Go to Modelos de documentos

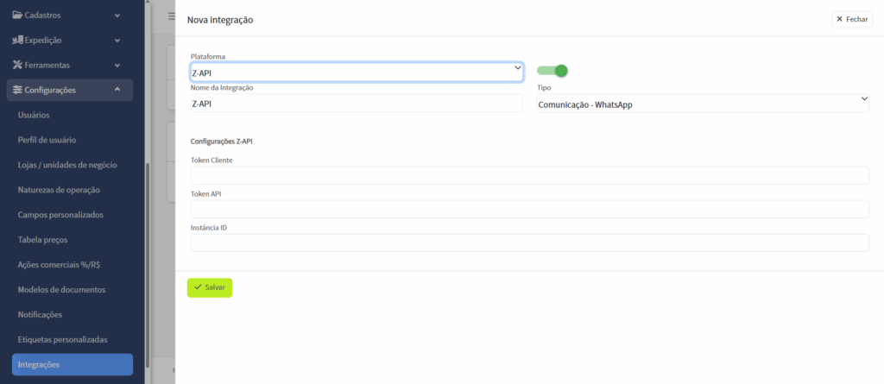[61, 290]
